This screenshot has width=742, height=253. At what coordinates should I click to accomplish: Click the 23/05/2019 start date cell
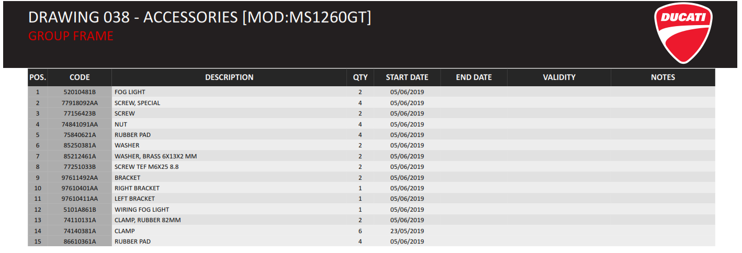[x=407, y=231]
